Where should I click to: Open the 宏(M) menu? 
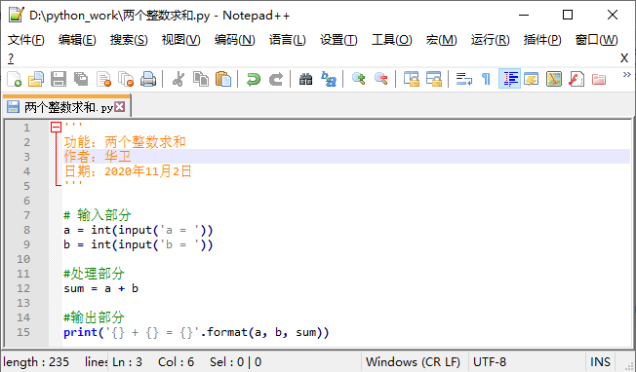pyautogui.click(x=441, y=40)
